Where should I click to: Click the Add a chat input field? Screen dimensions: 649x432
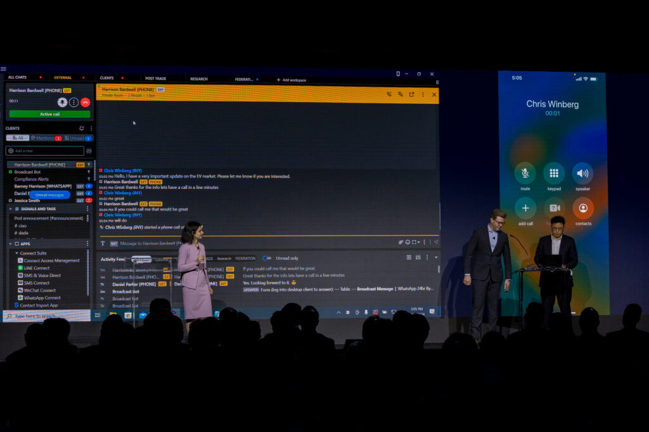pyautogui.click(x=45, y=151)
